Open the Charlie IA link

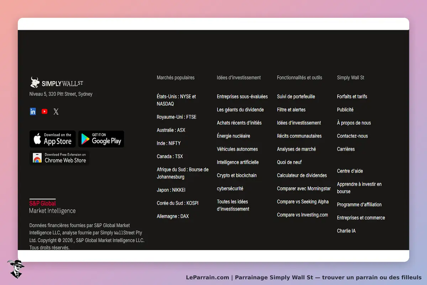(346, 231)
